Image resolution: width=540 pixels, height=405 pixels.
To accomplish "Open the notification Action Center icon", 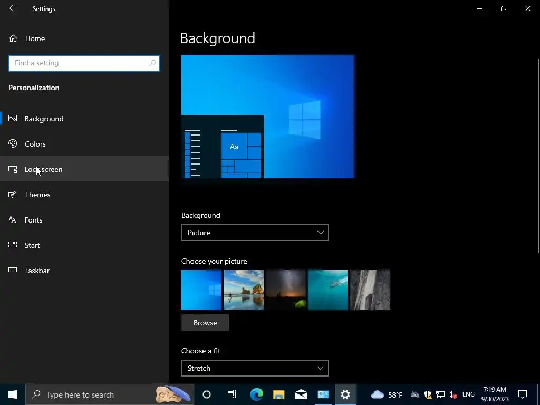I will click(523, 394).
